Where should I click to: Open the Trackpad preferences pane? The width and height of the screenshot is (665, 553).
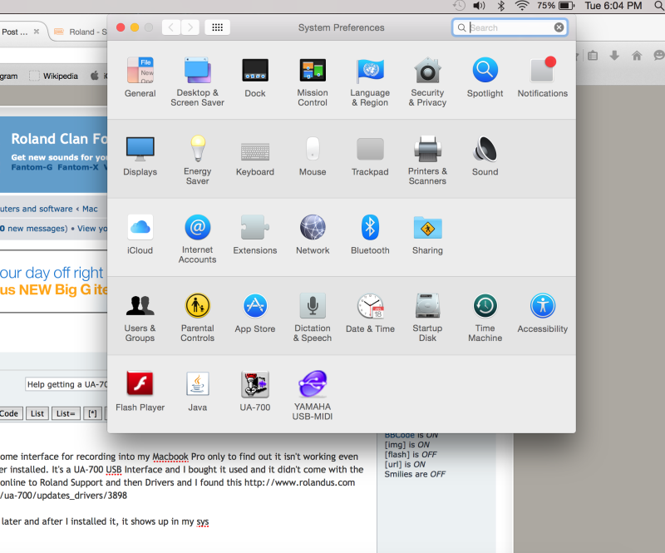point(370,156)
